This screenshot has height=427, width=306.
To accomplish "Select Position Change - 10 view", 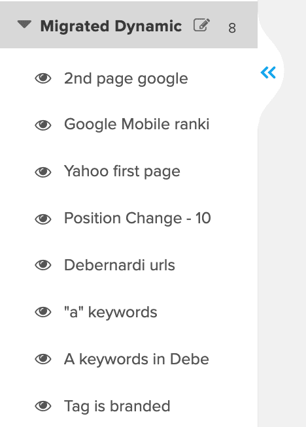I will [x=137, y=218].
